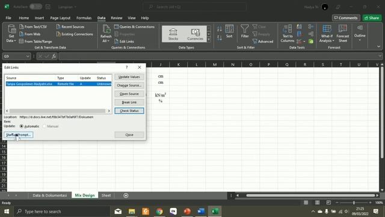Open Chrome from the taskbar

159,212
